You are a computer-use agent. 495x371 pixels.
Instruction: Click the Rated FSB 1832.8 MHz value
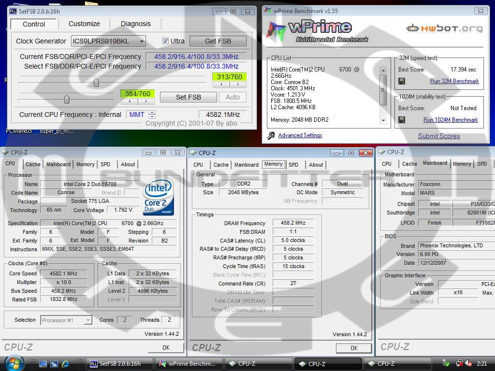click(x=63, y=300)
